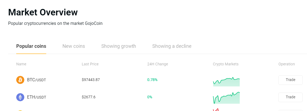
Task: Click the ETH/USDT pair name
Action: pyautogui.click(x=36, y=97)
